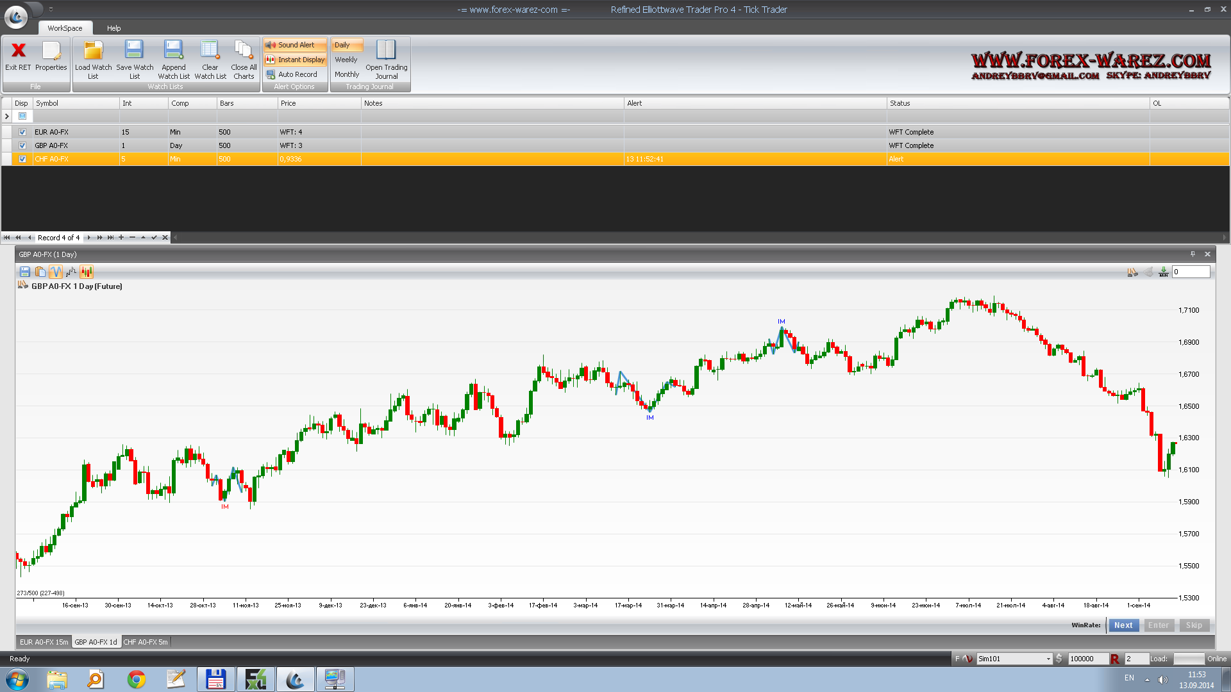Expand the filter row arrow in the watch list
This screenshot has width=1231, height=692.
pos(7,116)
